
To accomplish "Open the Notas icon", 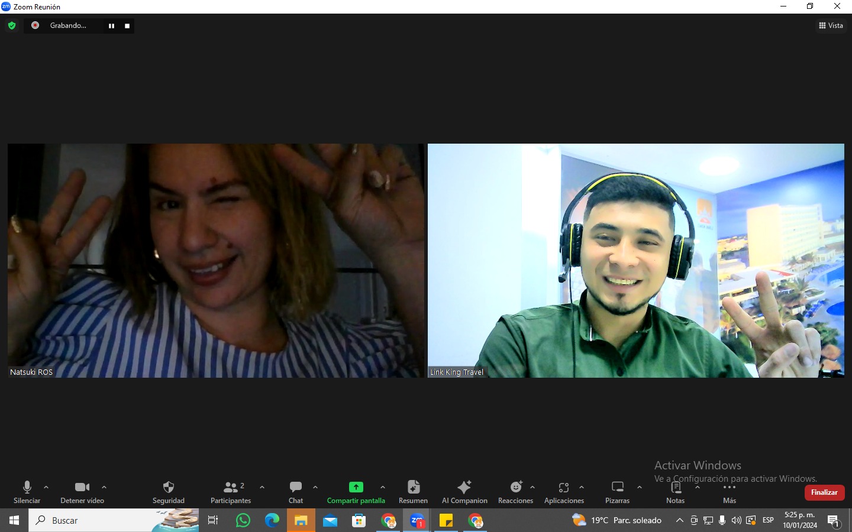I will pos(675,488).
